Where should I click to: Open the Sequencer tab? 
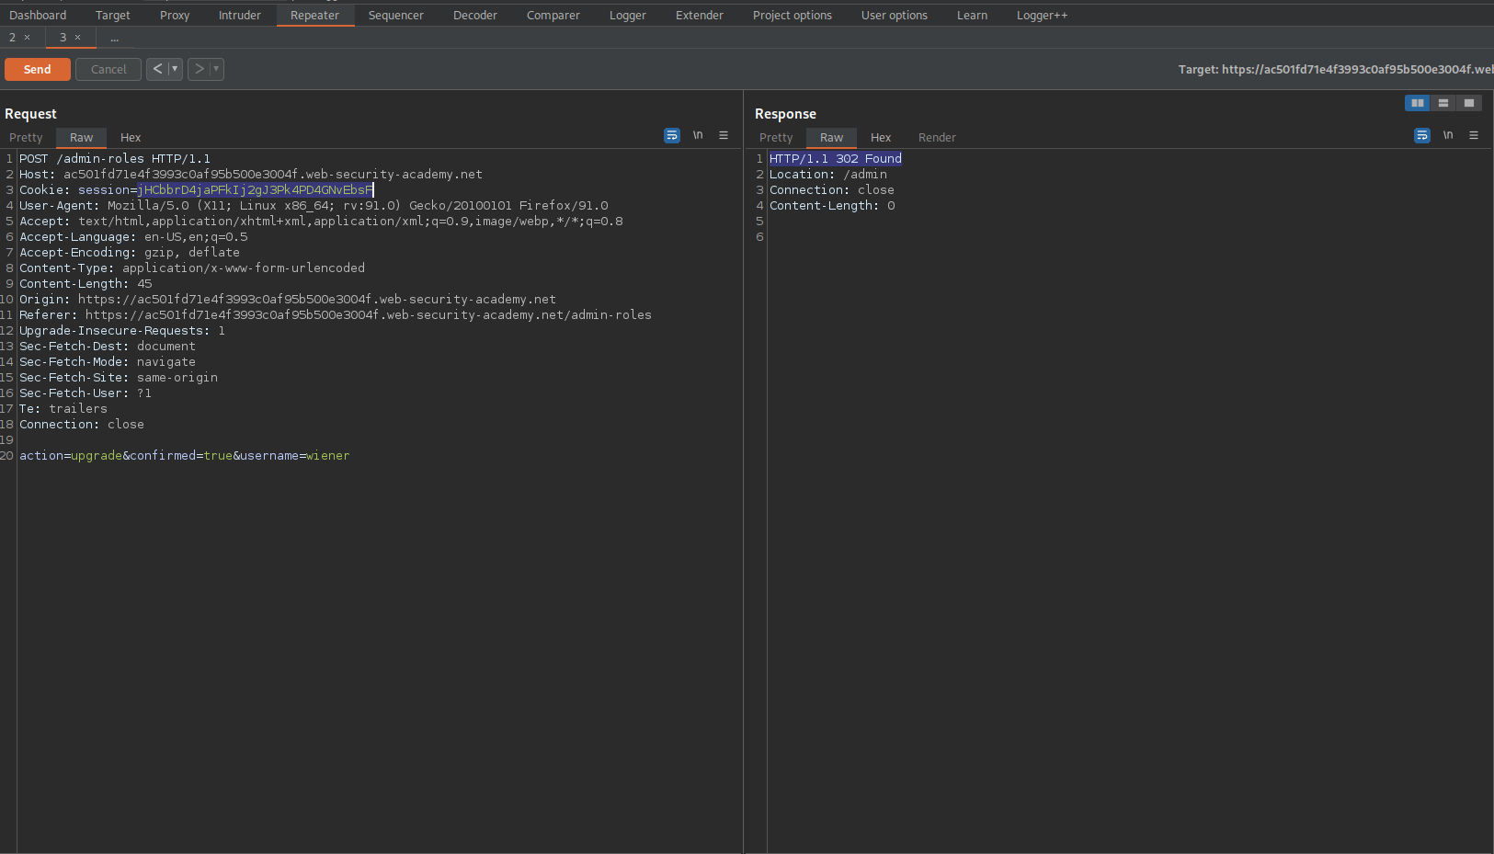click(396, 15)
